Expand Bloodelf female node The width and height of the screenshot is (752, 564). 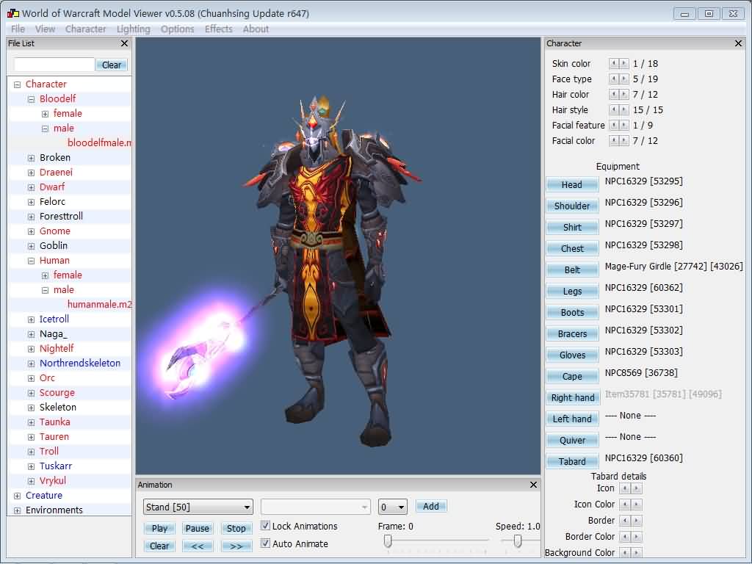point(45,114)
